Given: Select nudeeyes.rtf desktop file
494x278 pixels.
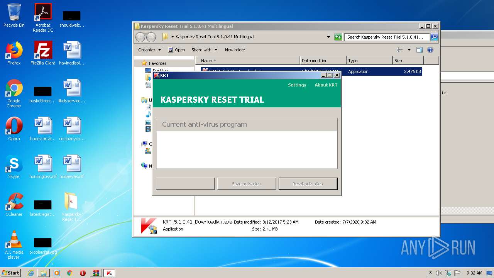Looking at the screenshot, I should pyautogui.click(x=72, y=167).
